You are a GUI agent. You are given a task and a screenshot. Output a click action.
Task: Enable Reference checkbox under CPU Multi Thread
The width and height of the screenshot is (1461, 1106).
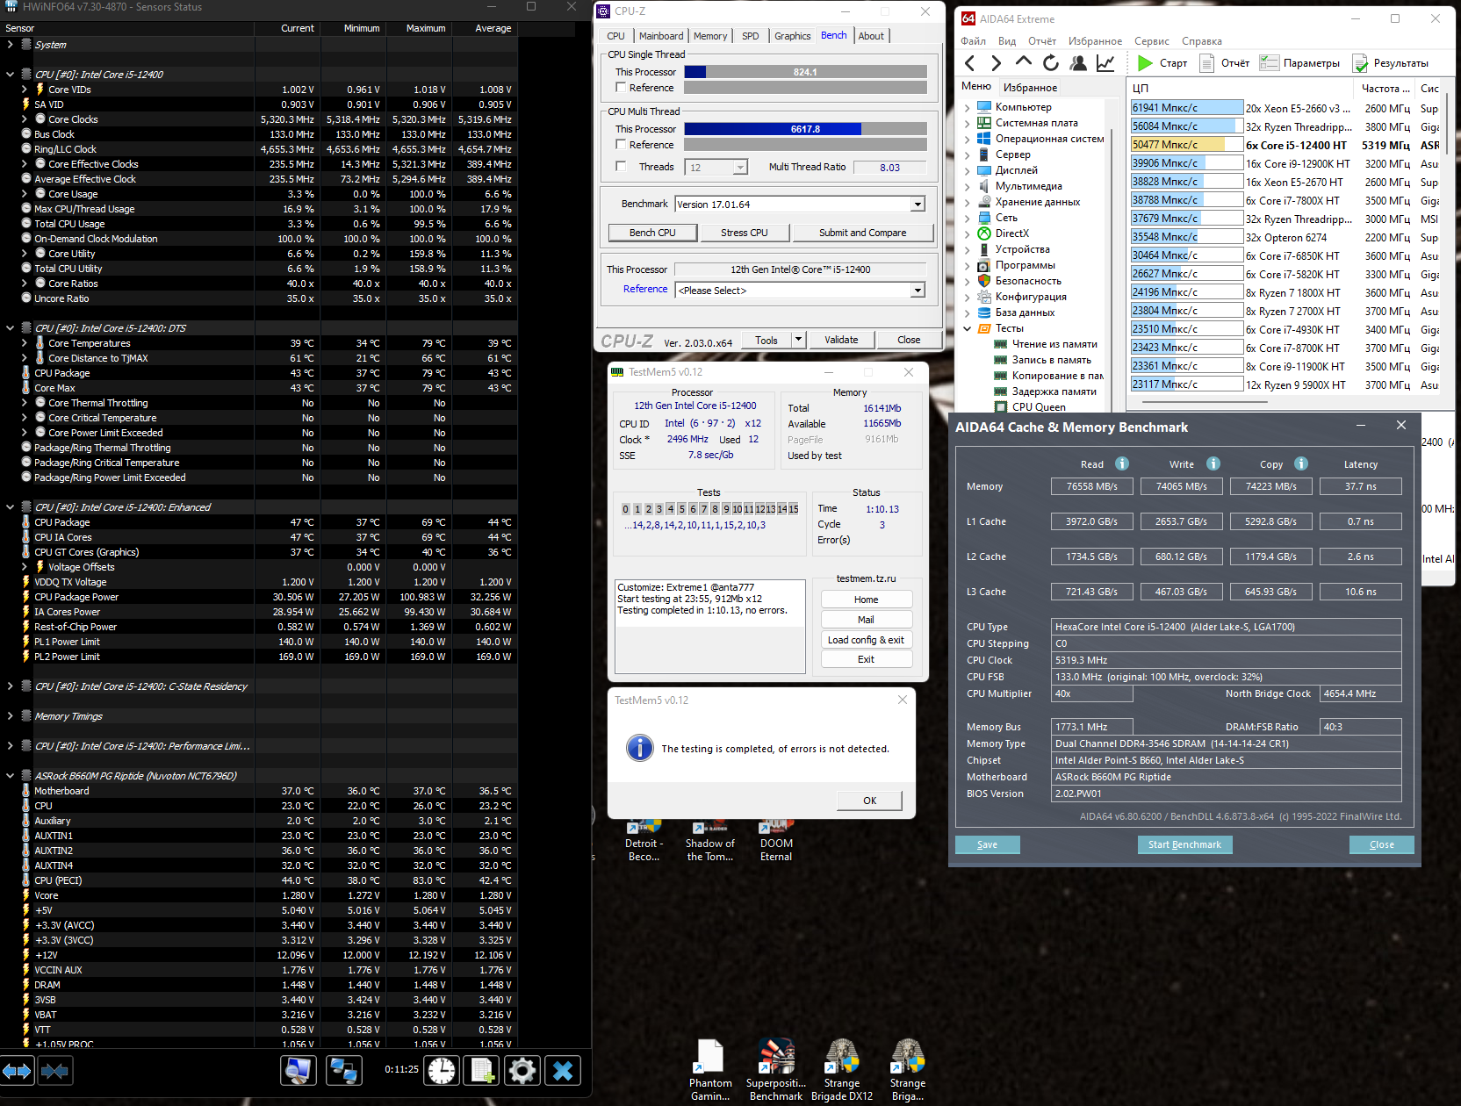coord(621,145)
